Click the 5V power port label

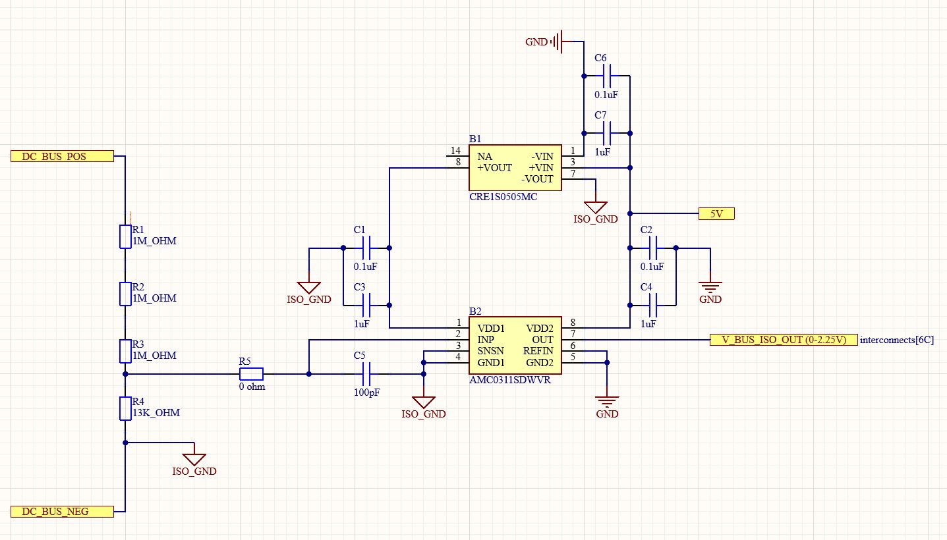coord(716,213)
